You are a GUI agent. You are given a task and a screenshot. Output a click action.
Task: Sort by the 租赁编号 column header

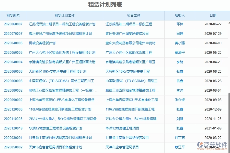[13, 15]
